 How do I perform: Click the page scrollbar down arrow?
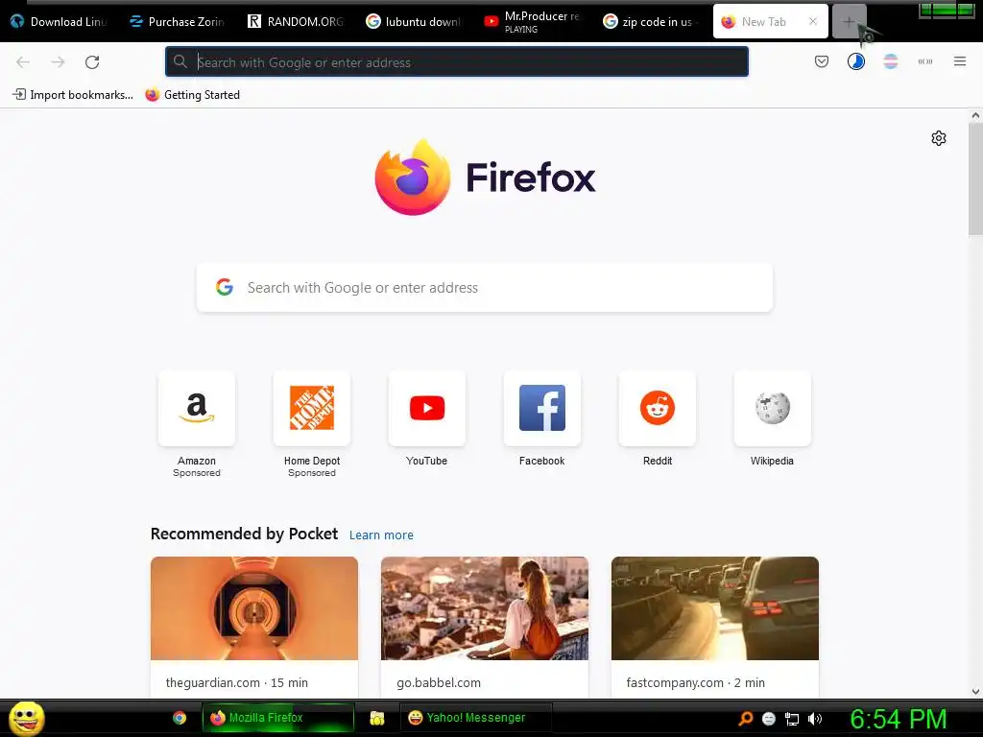pyautogui.click(x=975, y=692)
